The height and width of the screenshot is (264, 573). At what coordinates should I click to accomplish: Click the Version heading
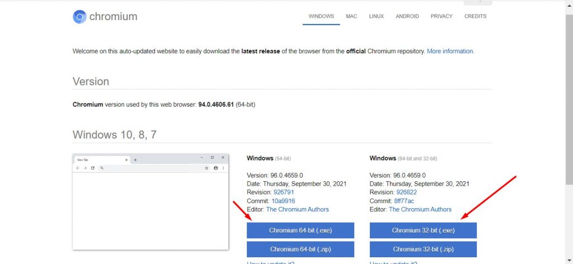[x=91, y=82]
